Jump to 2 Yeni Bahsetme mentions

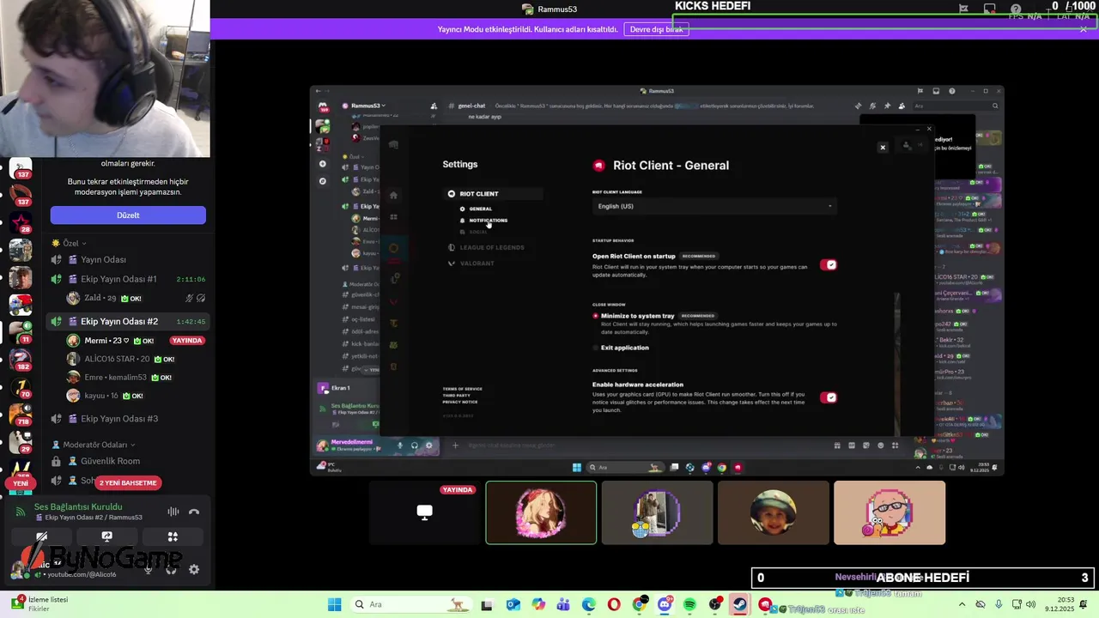(x=128, y=482)
